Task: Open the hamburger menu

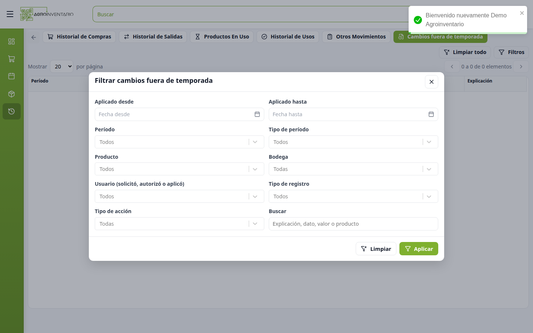Action: (x=10, y=14)
